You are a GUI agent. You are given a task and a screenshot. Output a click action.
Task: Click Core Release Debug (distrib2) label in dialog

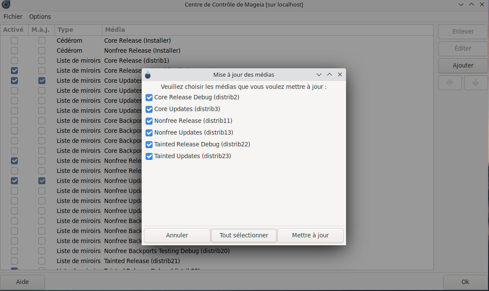(x=197, y=97)
